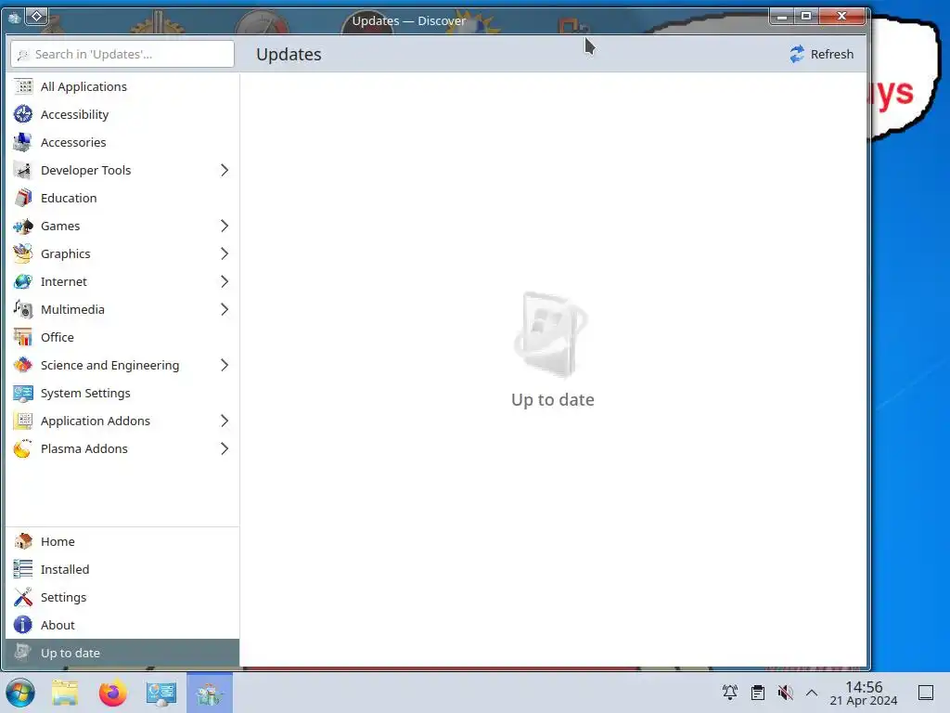
Task: Click the 'Updates' page heading
Action: [x=289, y=54]
